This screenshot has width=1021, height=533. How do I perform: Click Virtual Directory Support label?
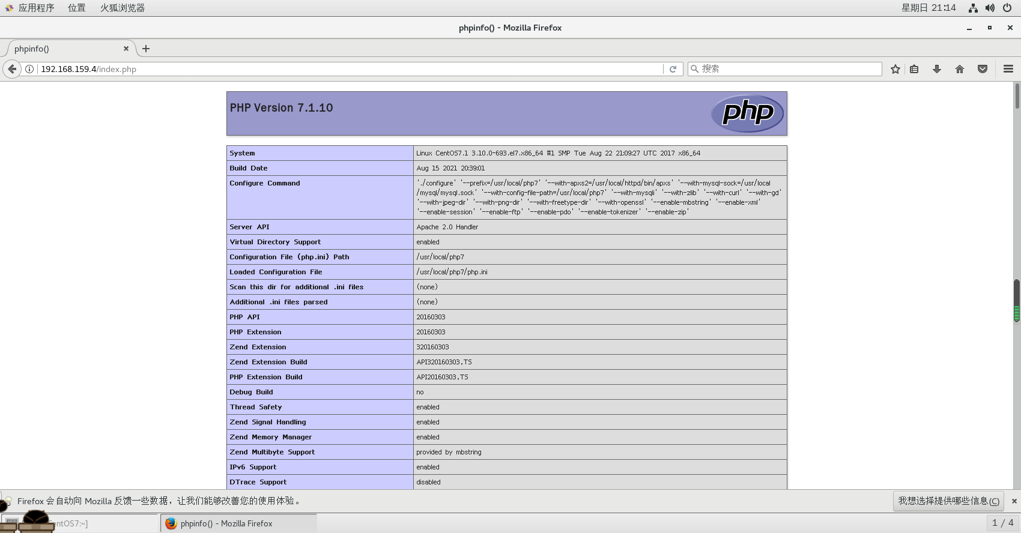(x=275, y=242)
